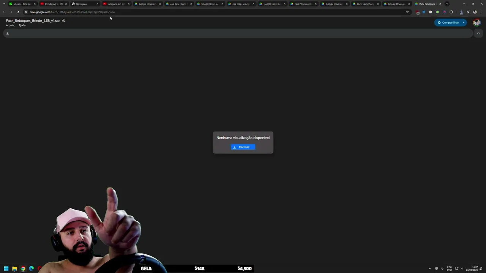Switch to the Decida YouTube tab
This screenshot has width=486, height=273.
(x=53, y=4)
